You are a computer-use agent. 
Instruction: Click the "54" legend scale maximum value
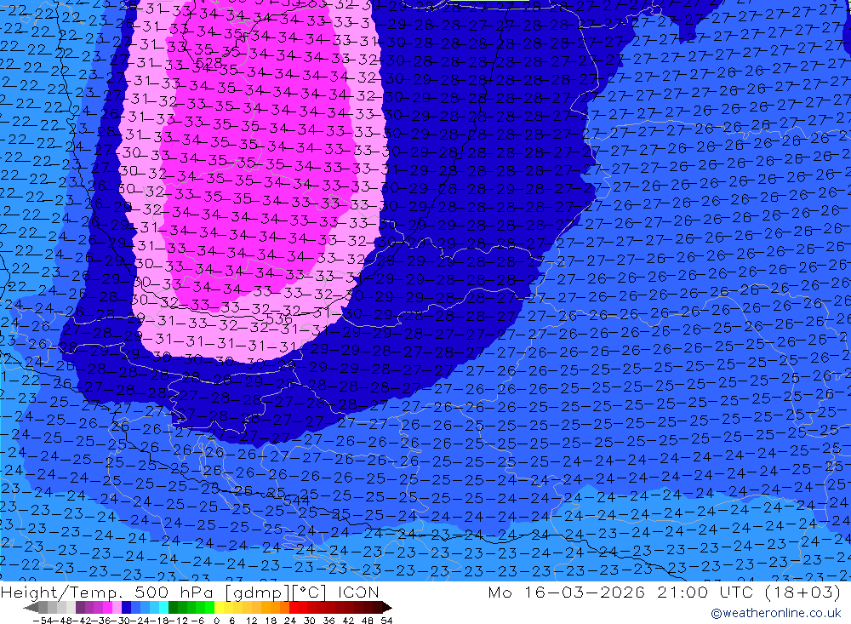[x=386, y=621]
